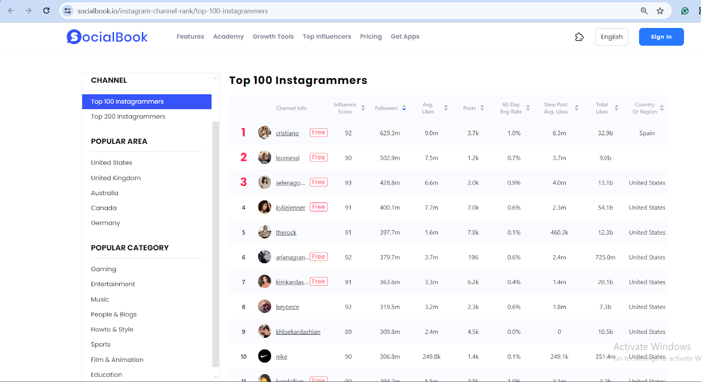This screenshot has height=382, width=701.
Task: Sort by New Post Avg. Likes arrows
Action: (577, 108)
